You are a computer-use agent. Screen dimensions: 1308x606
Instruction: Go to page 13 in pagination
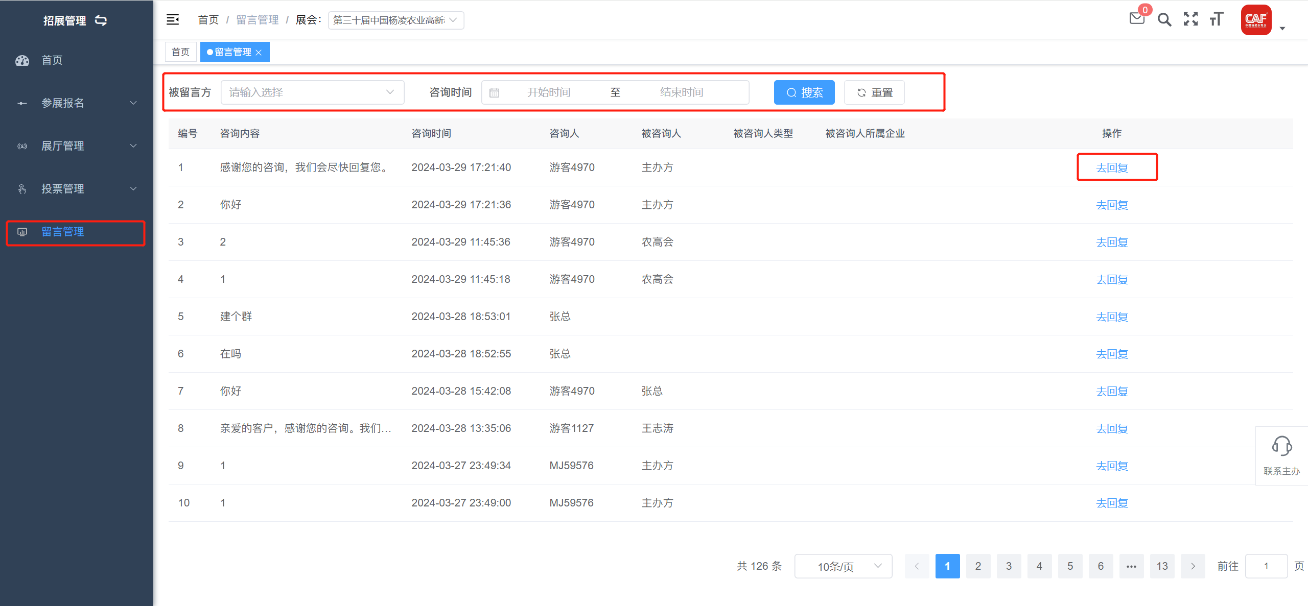[1162, 566]
